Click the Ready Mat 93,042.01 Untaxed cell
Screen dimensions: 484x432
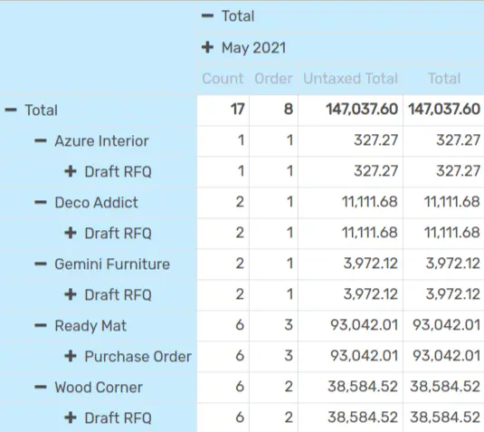[x=351, y=325]
